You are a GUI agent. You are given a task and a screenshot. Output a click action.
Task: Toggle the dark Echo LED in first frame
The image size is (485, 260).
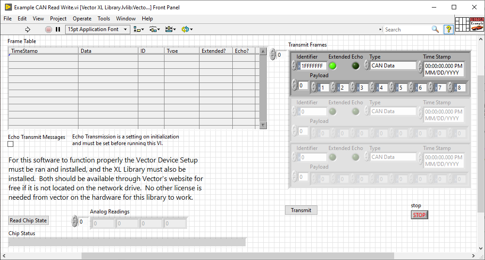(x=356, y=66)
